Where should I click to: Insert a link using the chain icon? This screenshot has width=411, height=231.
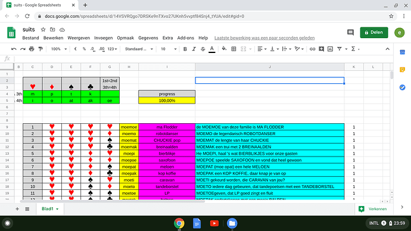click(312, 49)
